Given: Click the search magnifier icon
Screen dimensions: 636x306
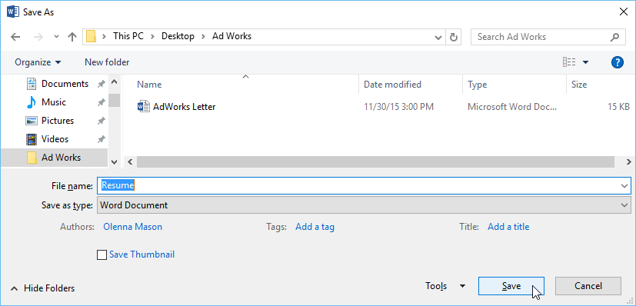Looking at the screenshot, I should point(614,37).
